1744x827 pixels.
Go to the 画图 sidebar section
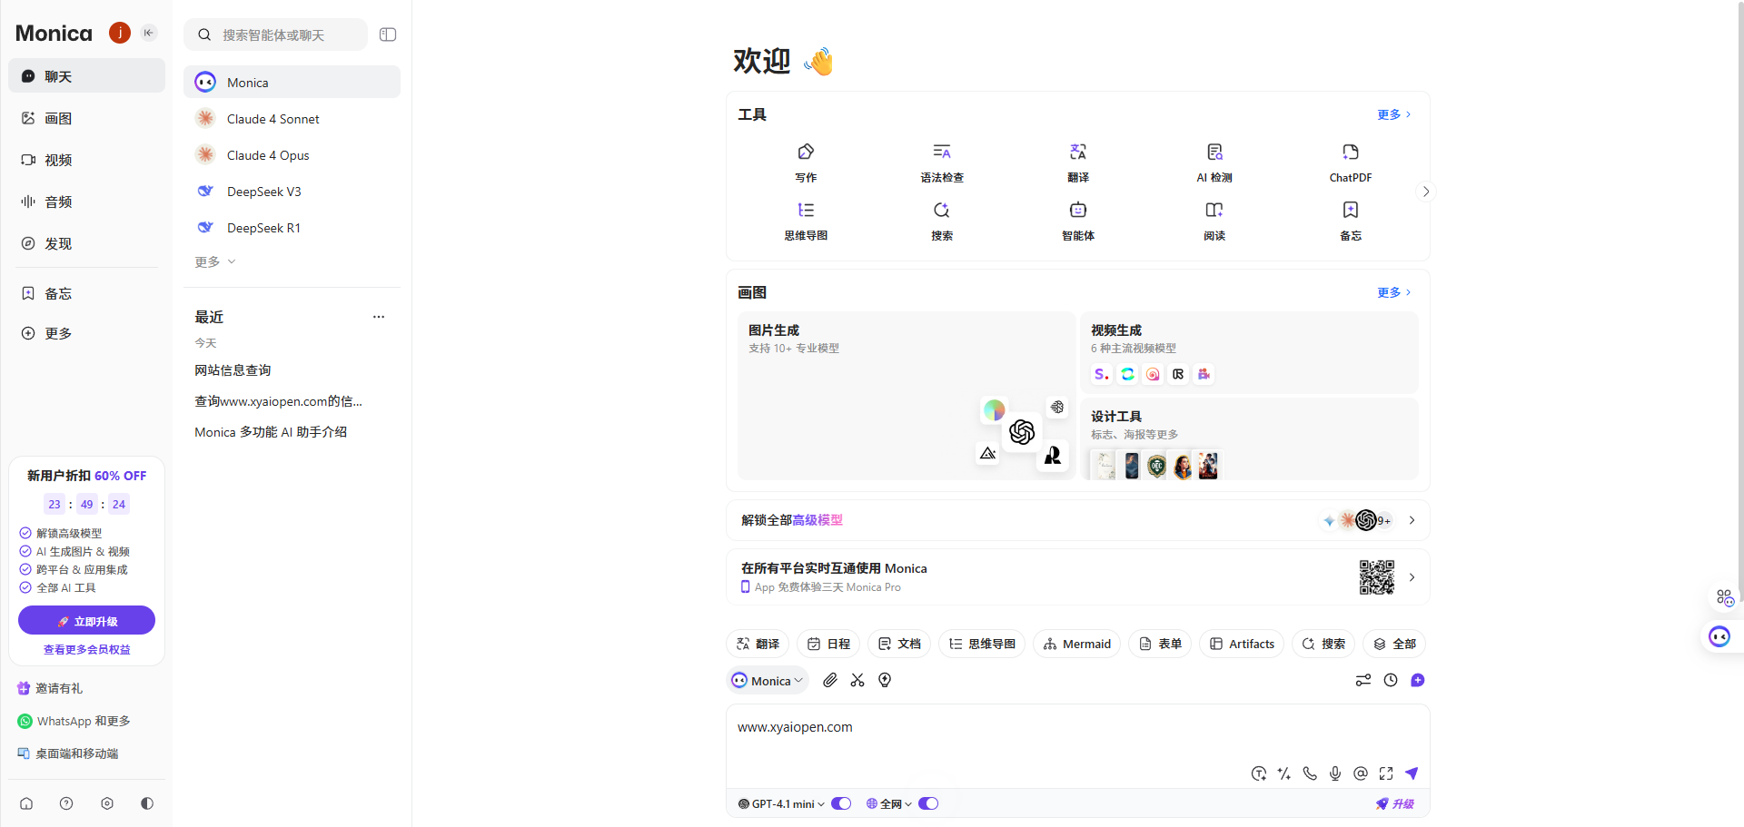click(x=87, y=118)
